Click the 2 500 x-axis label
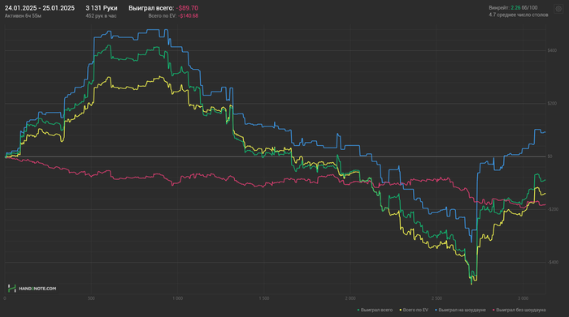This screenshot has width=569, height=317. [x=437, y=298]
